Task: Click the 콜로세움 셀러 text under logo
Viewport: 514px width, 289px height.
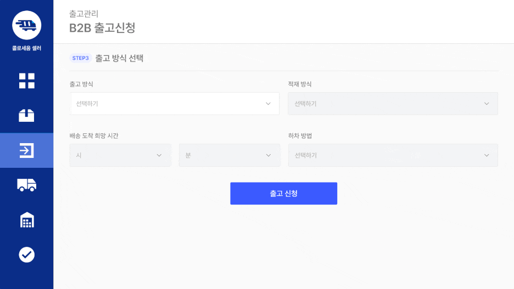Action: click(x=26, y=48)
